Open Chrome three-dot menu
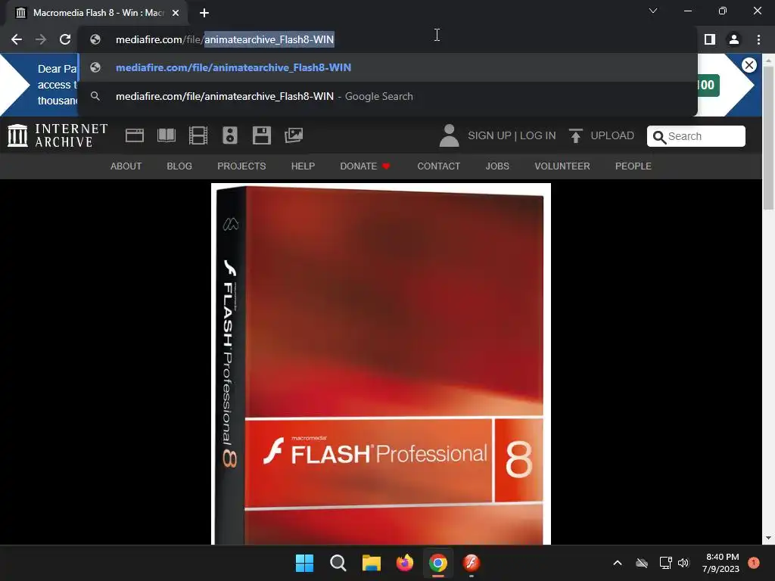 [x=758, y=39]
